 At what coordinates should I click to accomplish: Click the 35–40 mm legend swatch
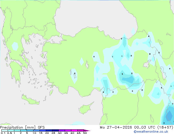point(68,130)
